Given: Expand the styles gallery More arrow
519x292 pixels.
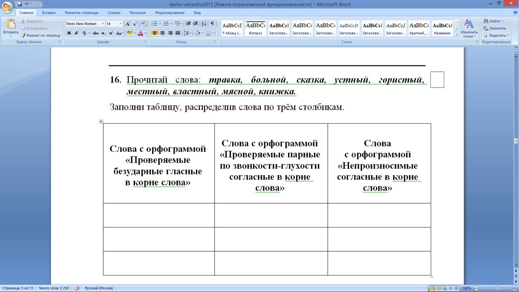Looking at the screenshot, I should 456,35.
